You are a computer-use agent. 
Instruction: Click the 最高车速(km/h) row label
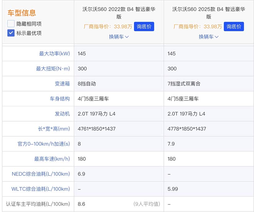52,159
